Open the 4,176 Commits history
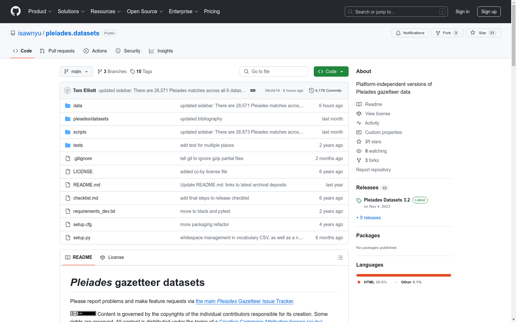Screen dimensions: 516x322 click(x=325, y=90)
